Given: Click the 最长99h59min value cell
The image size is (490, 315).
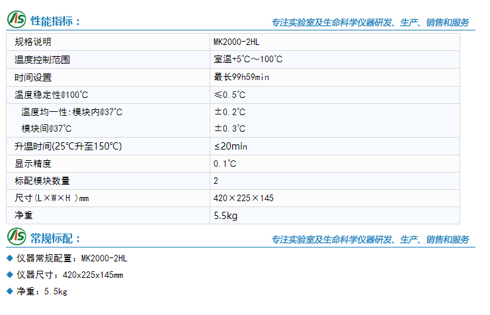Looking at the screenshot, I should (335, 77).
